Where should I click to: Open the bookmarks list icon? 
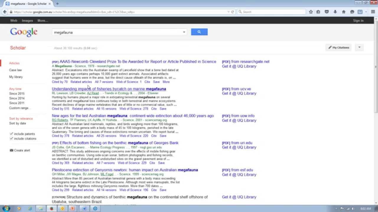(x=318, y=12)
